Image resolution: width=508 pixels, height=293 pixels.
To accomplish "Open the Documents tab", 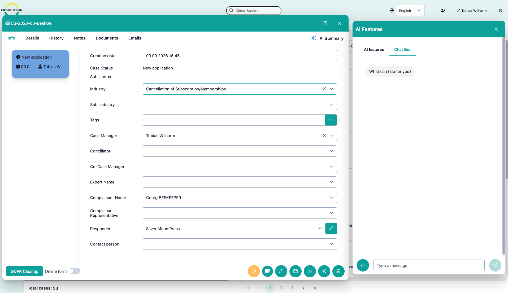I will click(x=107, y=38).
